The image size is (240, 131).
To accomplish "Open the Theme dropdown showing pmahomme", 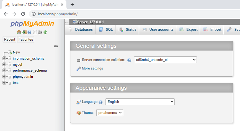I will tap(109, 113).
